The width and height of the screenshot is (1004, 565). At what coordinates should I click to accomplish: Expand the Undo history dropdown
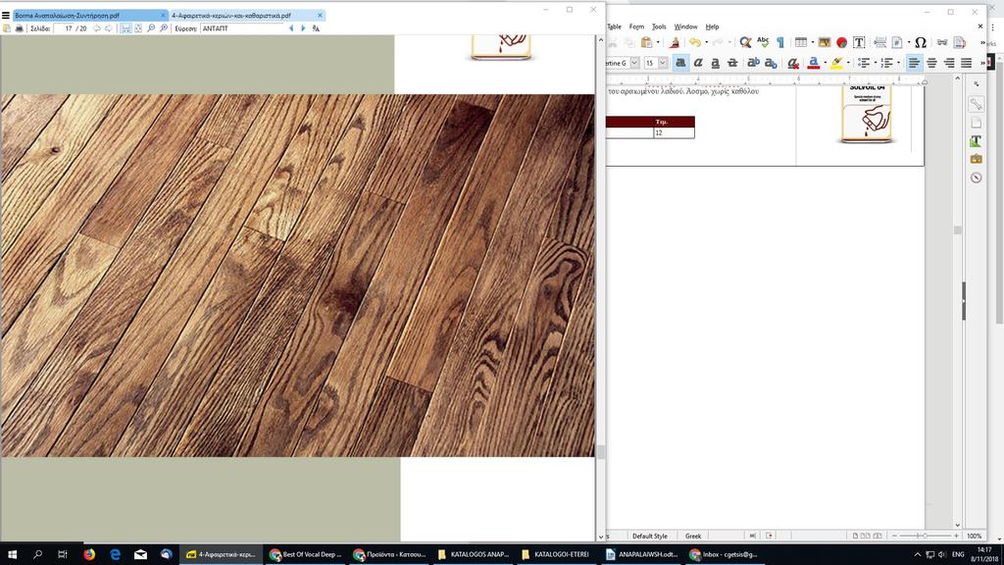[706, 42]
